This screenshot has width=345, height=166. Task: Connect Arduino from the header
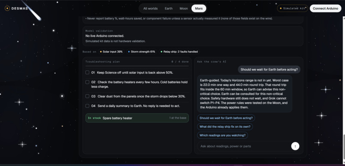[325, 9]
